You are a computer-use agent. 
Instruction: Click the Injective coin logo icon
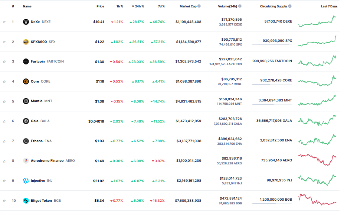tap(26, 181)
